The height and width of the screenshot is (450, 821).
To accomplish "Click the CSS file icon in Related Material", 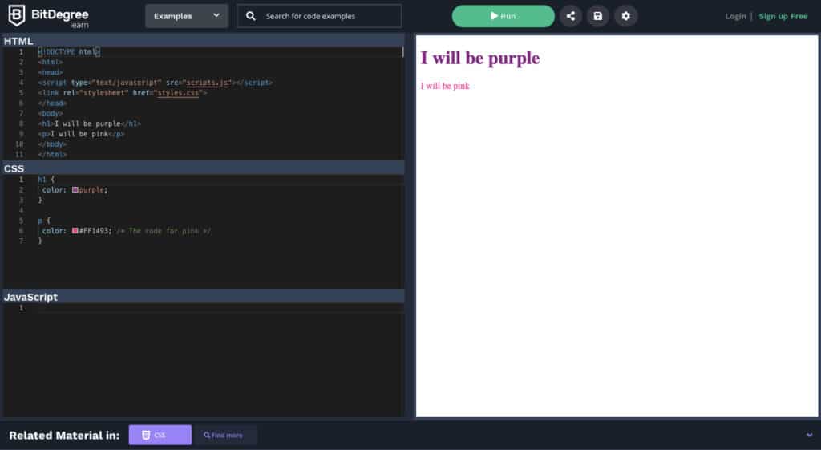I will click(146, 435).
